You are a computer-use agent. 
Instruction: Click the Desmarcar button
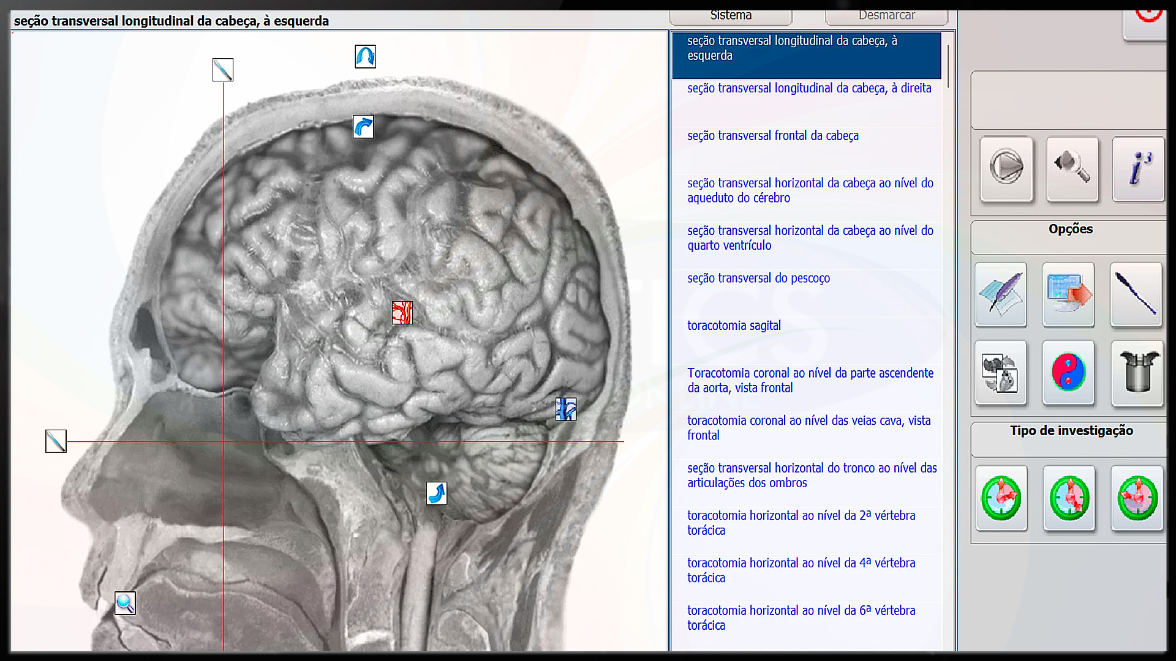pyautogui.click(x=886, y=17)
